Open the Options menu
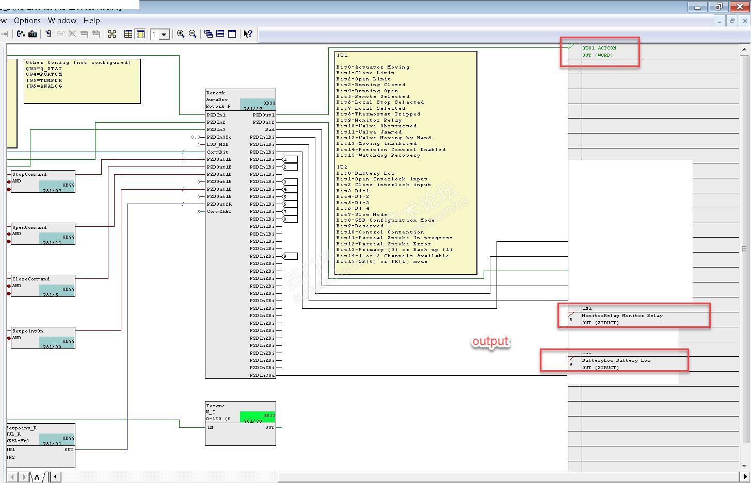Screen dimensions: 751x483 pyautogui.click(x=27, y=21)
